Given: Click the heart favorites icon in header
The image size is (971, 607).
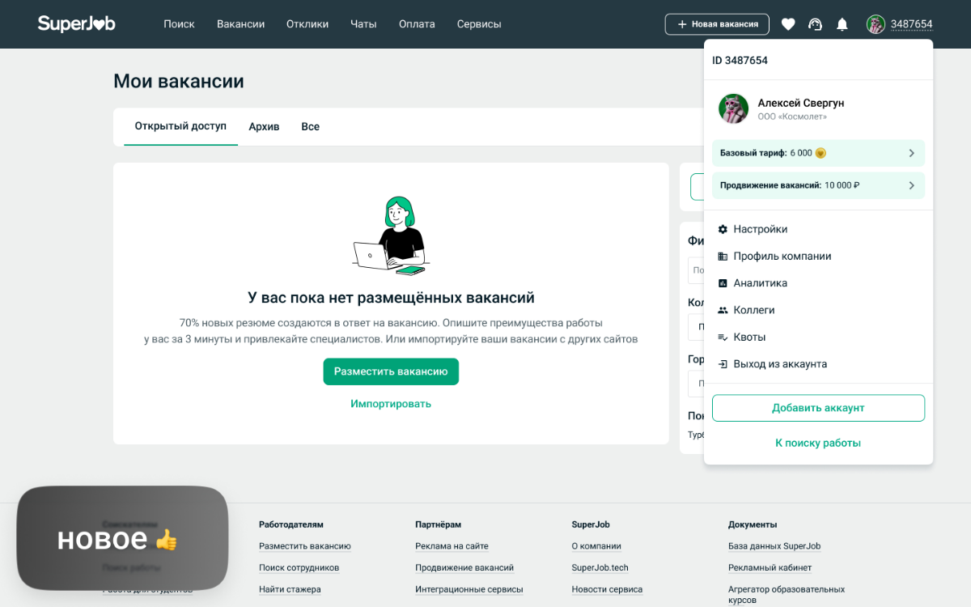Looking at the screenshot, I should (x=788, y=24).
